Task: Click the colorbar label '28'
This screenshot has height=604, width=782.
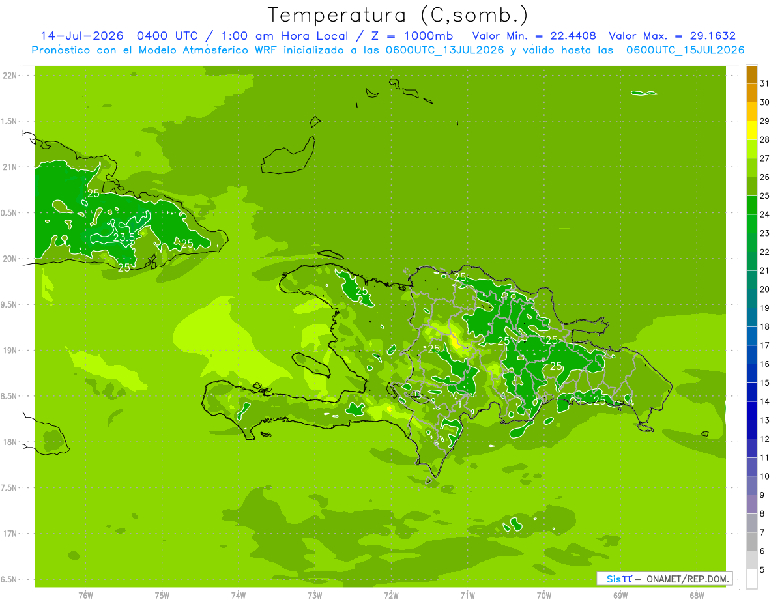Action: point(765,139)
